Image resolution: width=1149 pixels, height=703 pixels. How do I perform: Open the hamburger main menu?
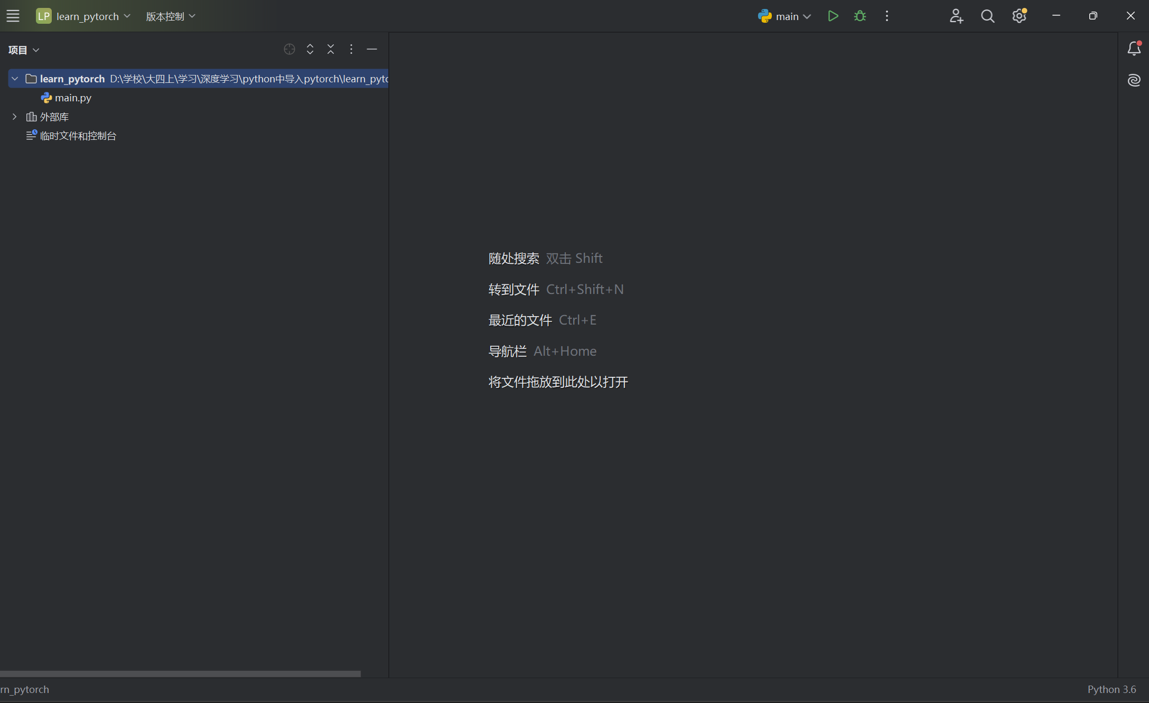coord(13,16)
